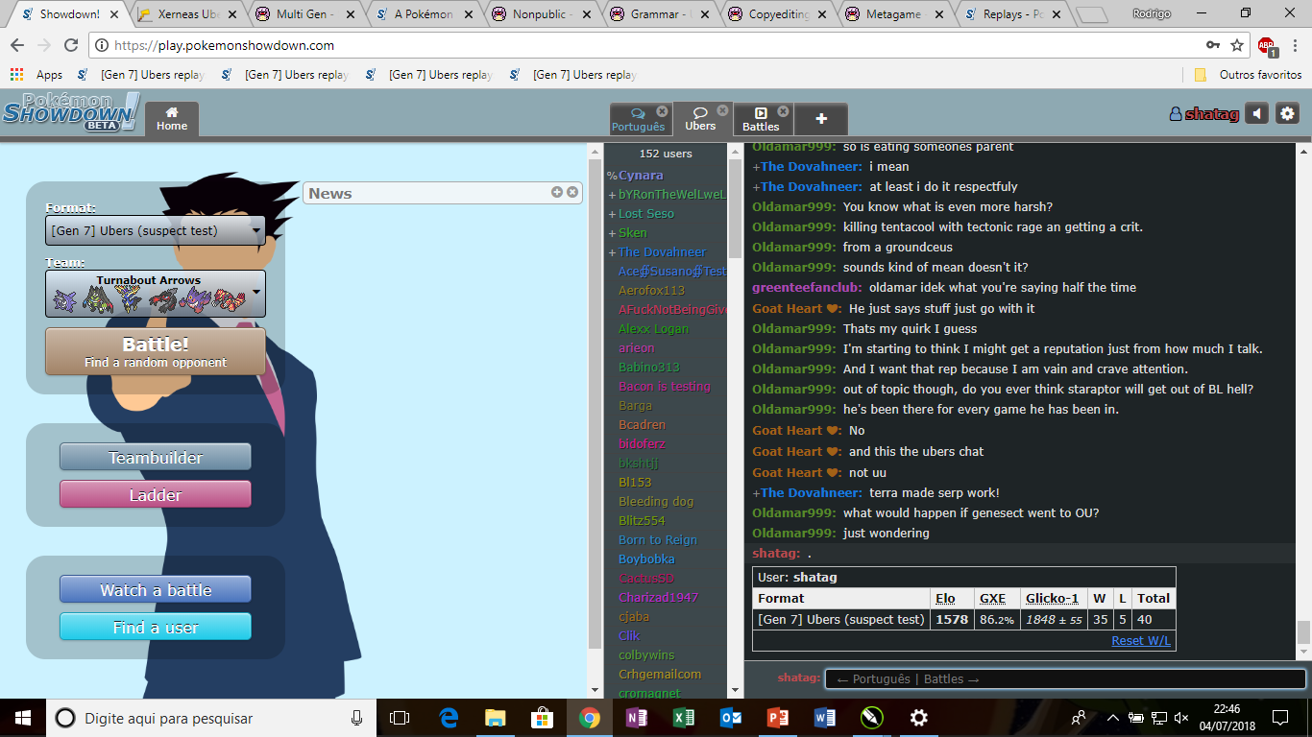Open the Teambuilder
Viewport: 1312px width, 737px height.
tap(155, 458)
